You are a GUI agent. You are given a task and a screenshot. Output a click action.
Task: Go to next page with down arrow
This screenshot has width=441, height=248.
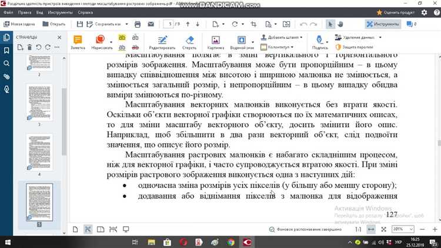pos(198,24)
